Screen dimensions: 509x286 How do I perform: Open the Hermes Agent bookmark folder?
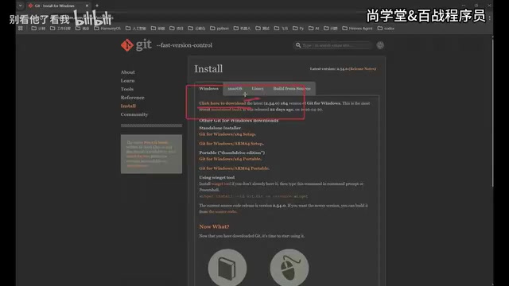(x=357, y=29)
